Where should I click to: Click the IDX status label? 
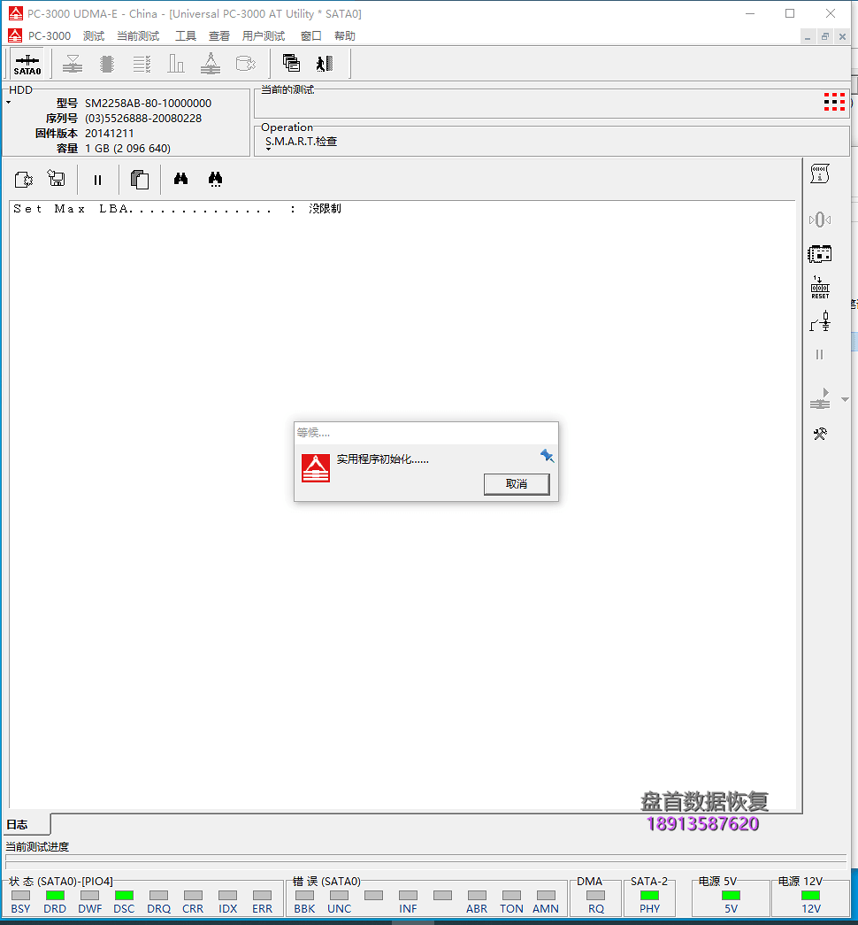pos(227,908)
